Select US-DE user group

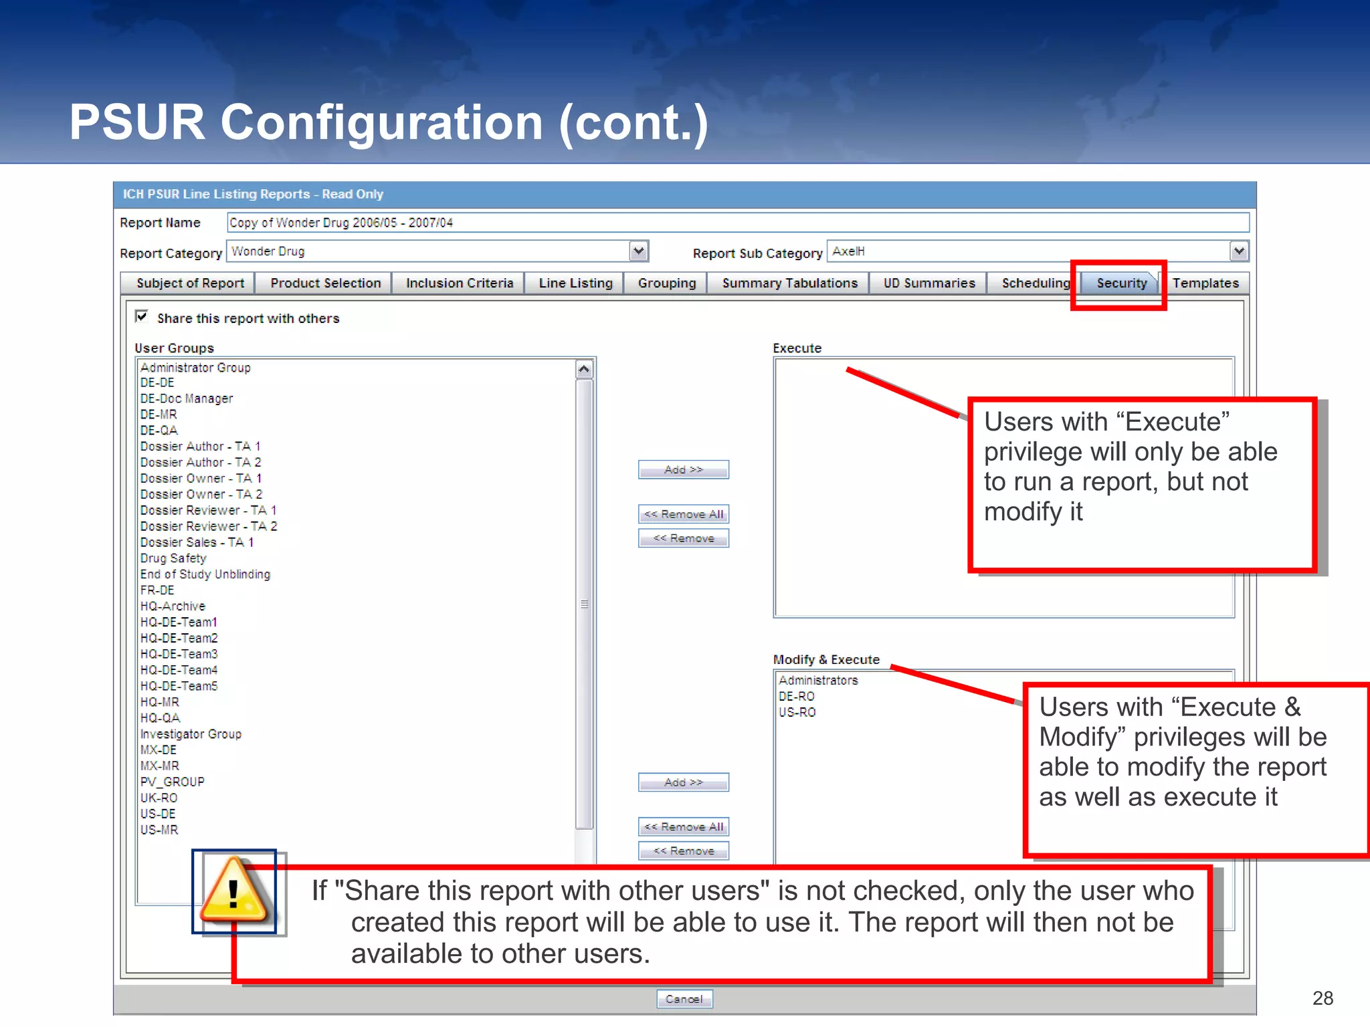158,814
